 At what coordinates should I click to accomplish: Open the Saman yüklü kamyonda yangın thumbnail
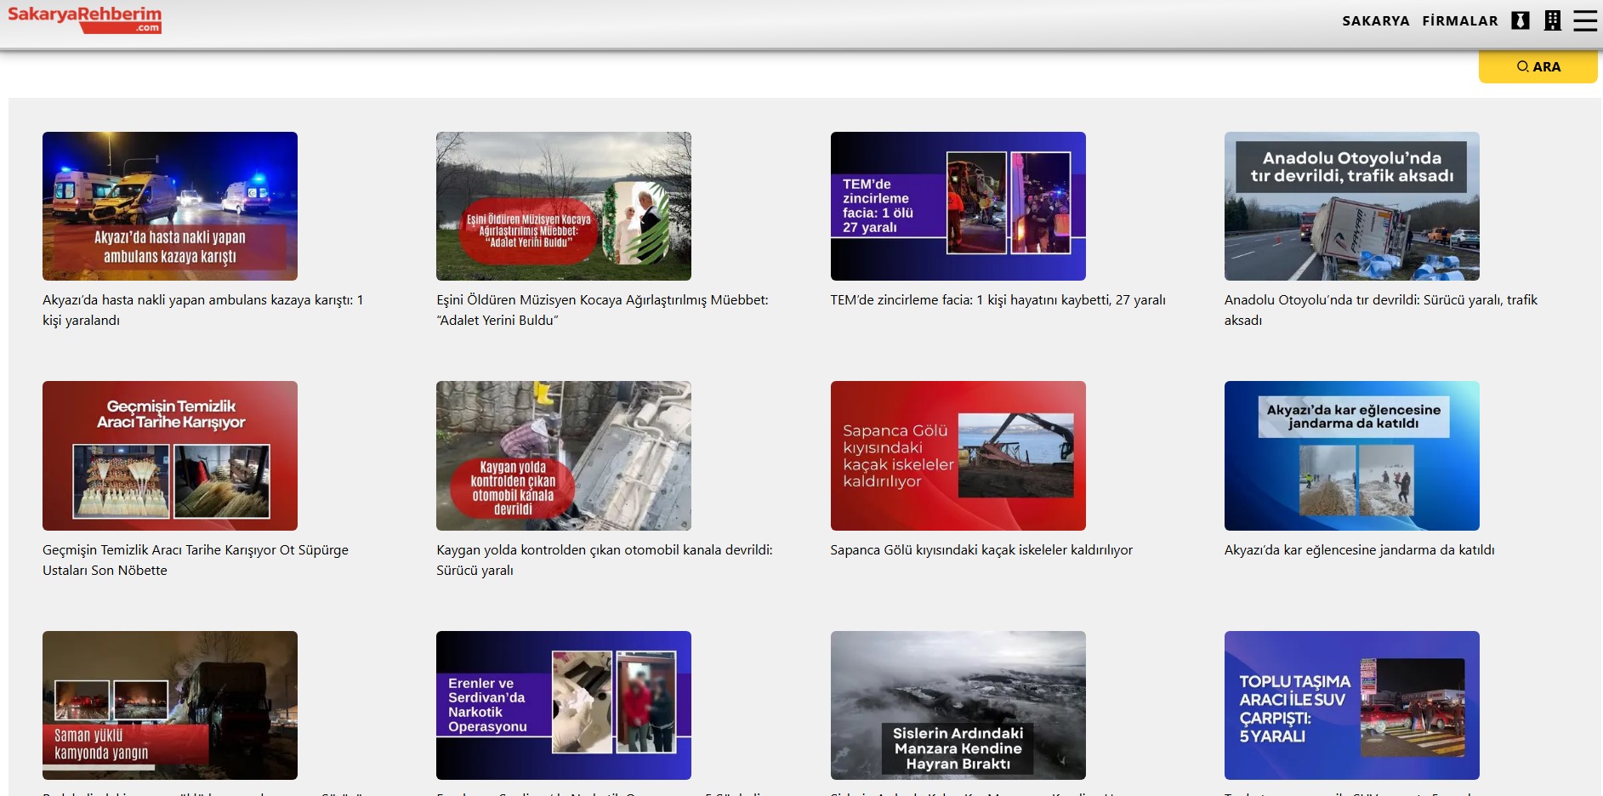[170, 705]
